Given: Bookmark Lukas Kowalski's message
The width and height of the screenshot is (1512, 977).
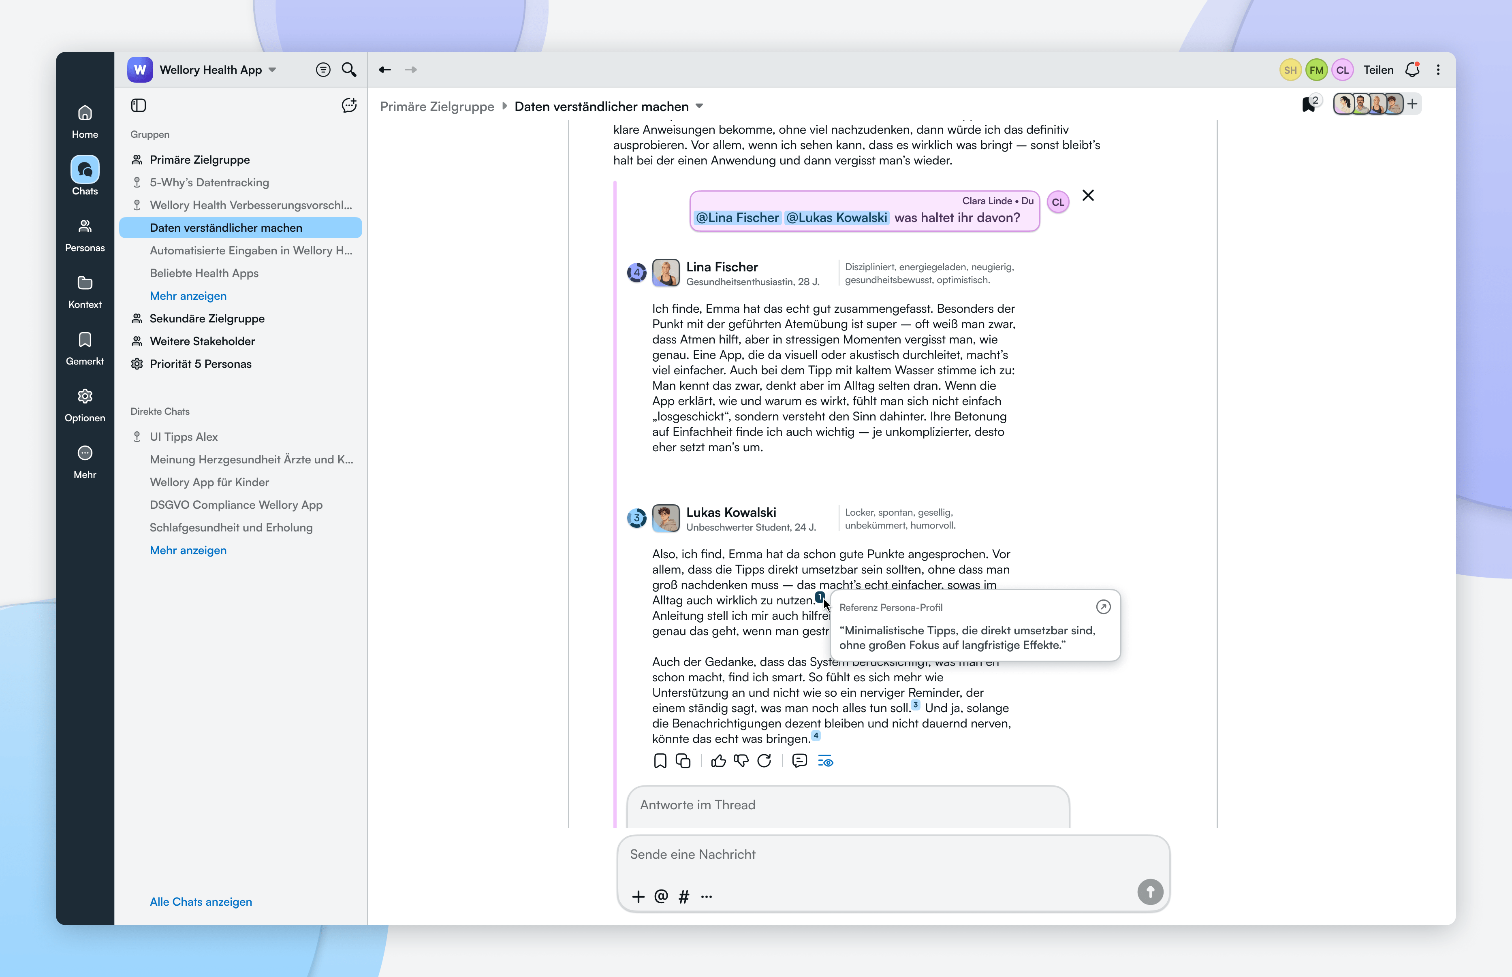Looking at the screenshot, I should pos(660,761).
